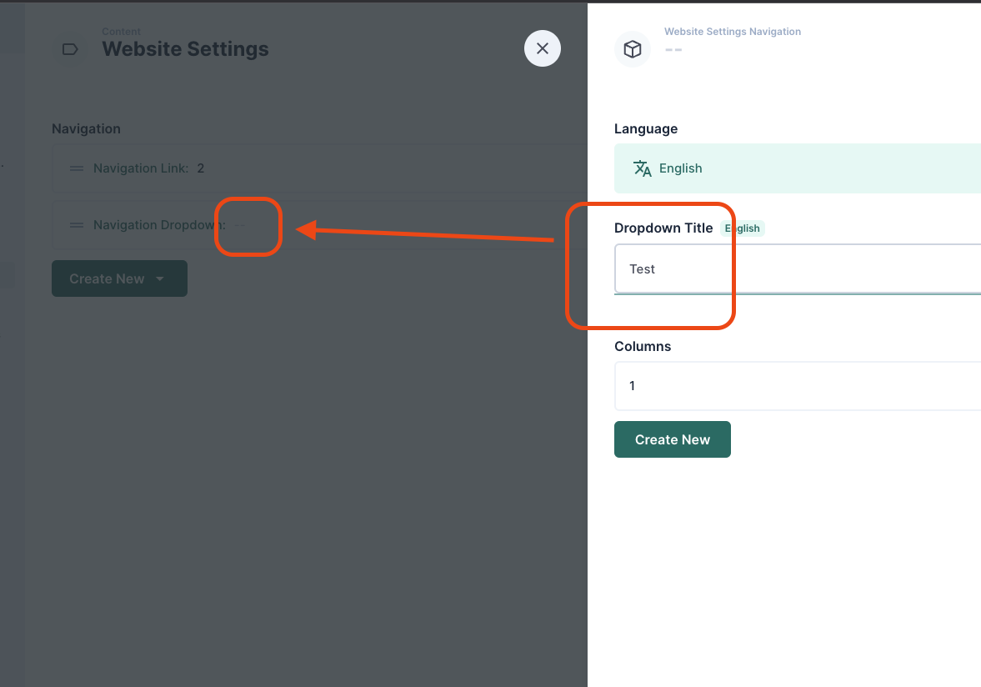Click the cube icon beside Website Settings Navigation
The width and height of the screenshot is (981, 687).
click(x=633, y=49)
